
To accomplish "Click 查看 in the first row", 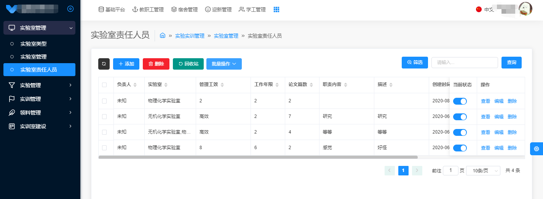I will coord(486,101).
